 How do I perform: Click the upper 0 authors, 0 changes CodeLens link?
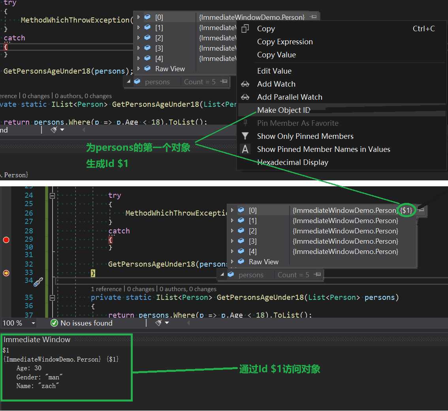coord(83,96)
